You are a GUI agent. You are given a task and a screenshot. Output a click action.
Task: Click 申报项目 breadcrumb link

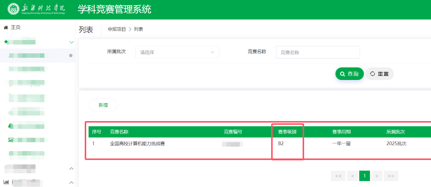point(117,29)
